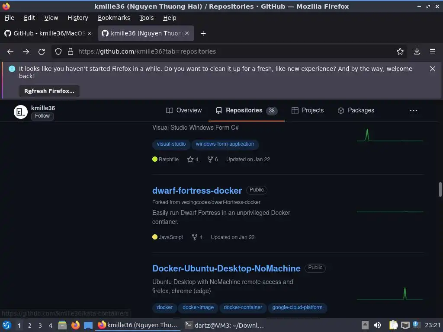This screenshot has height=332, width=443.
Task: Close the kmille36 (Nguyen Thuong tab
Action: [x=187, y=33]
